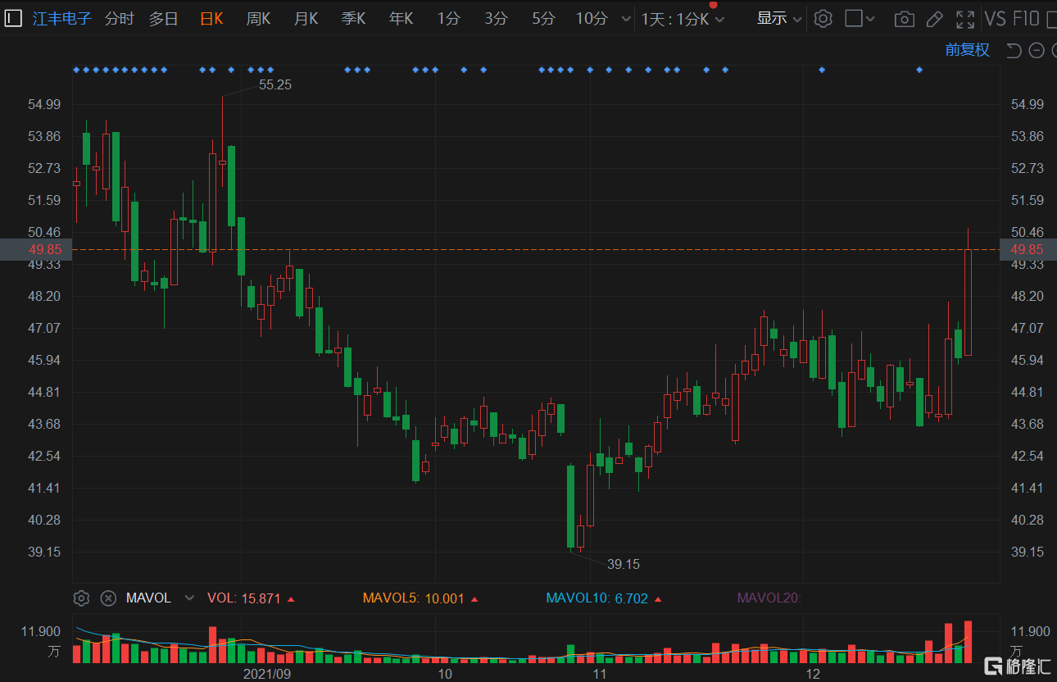Viewport: 1057px width, 682px height.
Task: Take a chart screenshot with camera icon
Action: pyautogui.click(x=904, y=19)
